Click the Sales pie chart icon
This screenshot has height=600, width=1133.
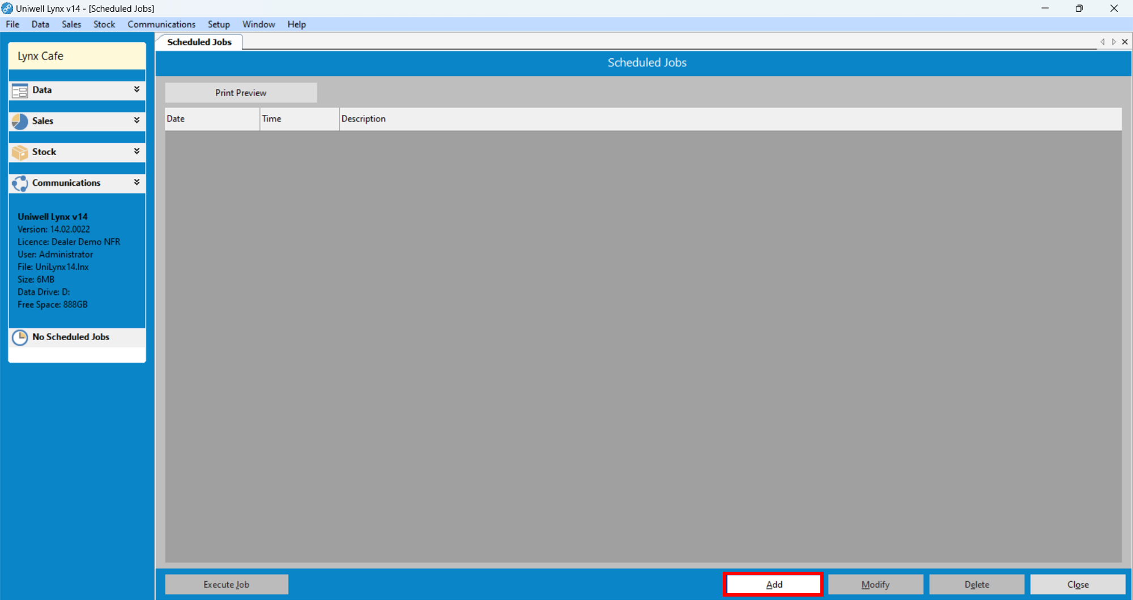pyautogui.click(x=20, y=121)
